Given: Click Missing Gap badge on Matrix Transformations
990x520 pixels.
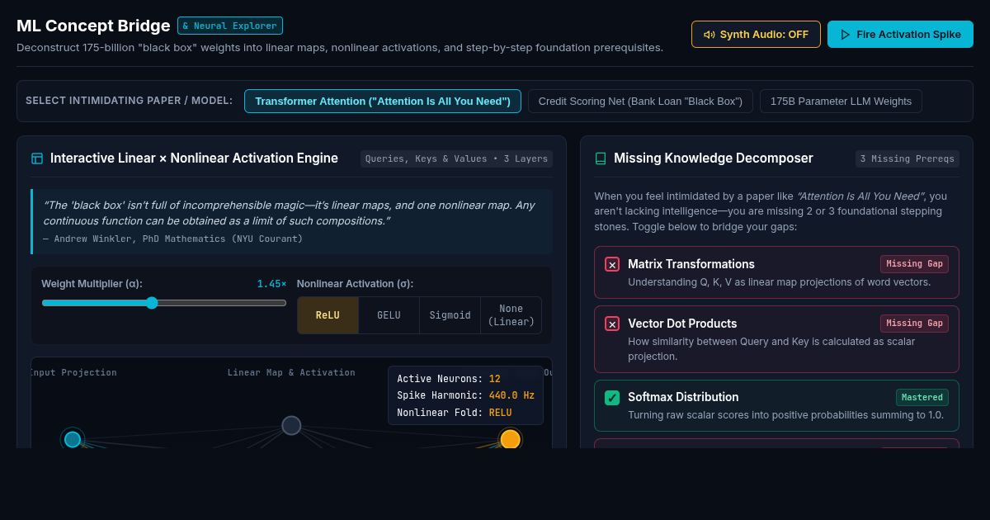Looking at the screenshot, I should point(914,264).
